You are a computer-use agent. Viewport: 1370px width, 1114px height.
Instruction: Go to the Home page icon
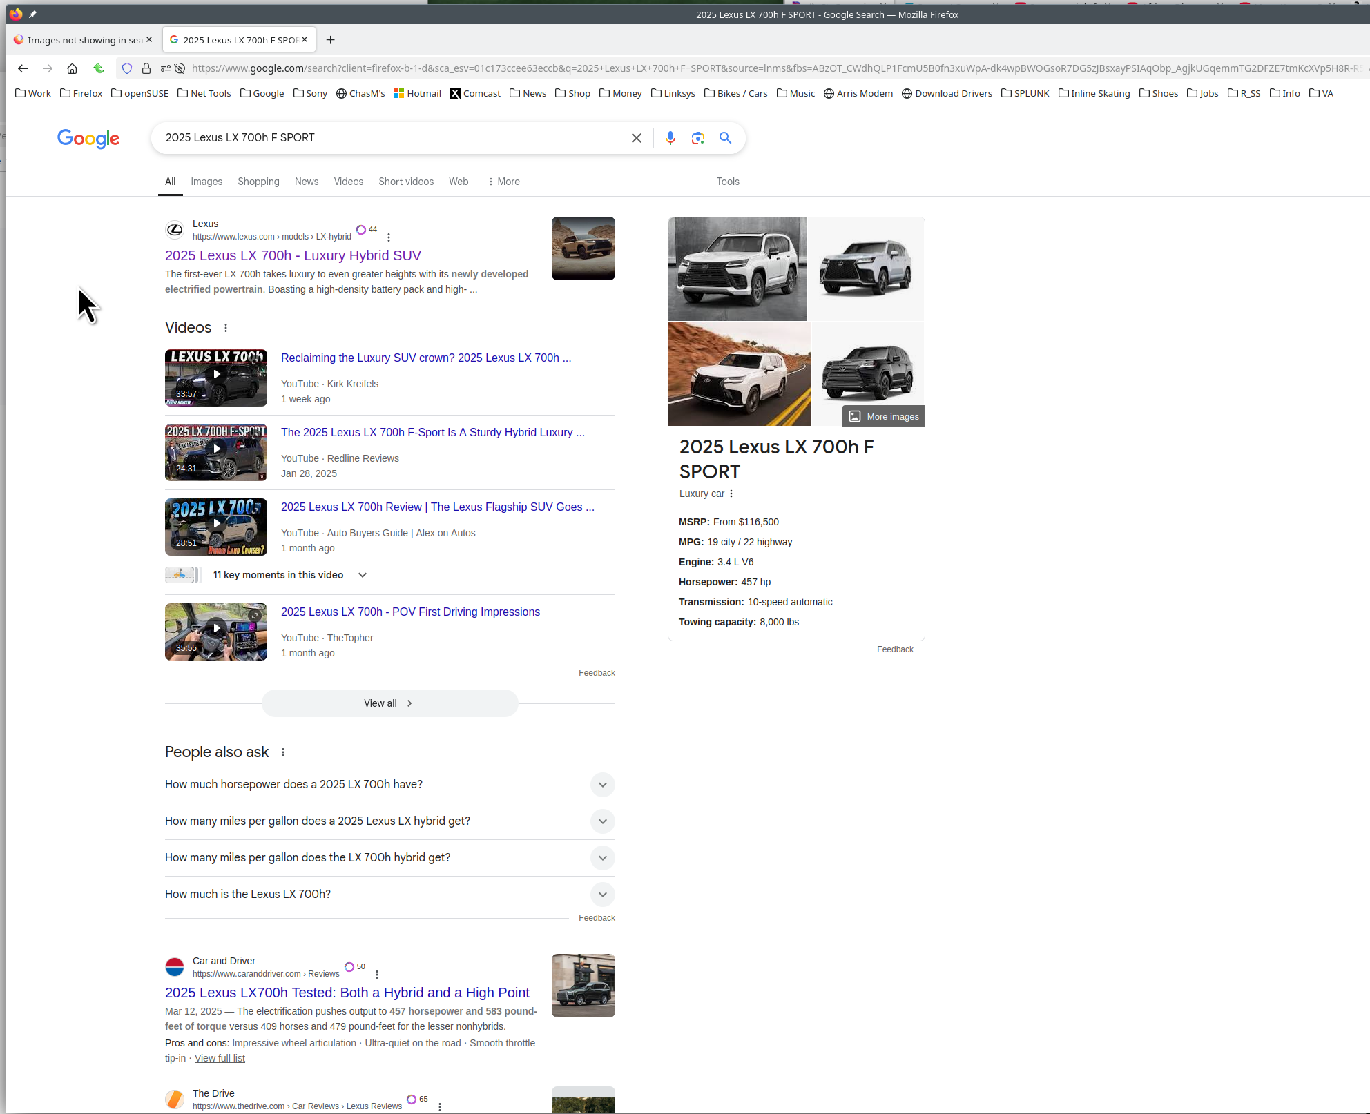(x=72, y=68)
